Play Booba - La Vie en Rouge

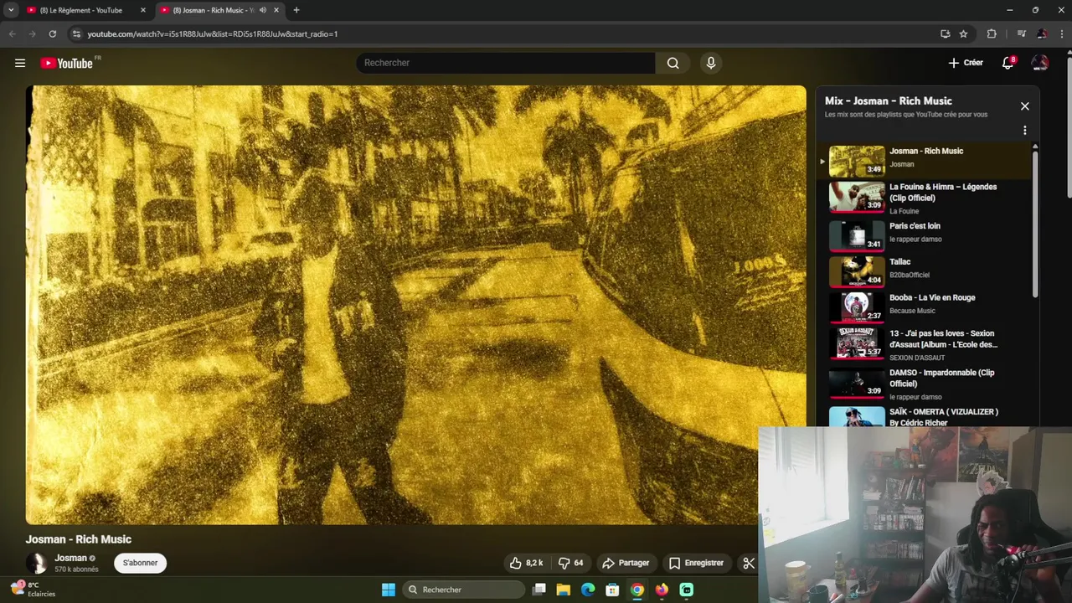(925, 307)
